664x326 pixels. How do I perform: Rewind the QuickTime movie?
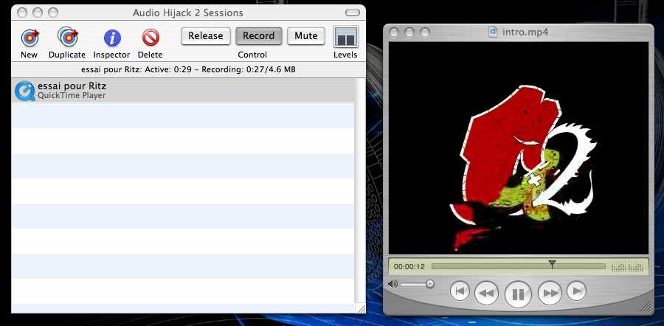point(487,293)
